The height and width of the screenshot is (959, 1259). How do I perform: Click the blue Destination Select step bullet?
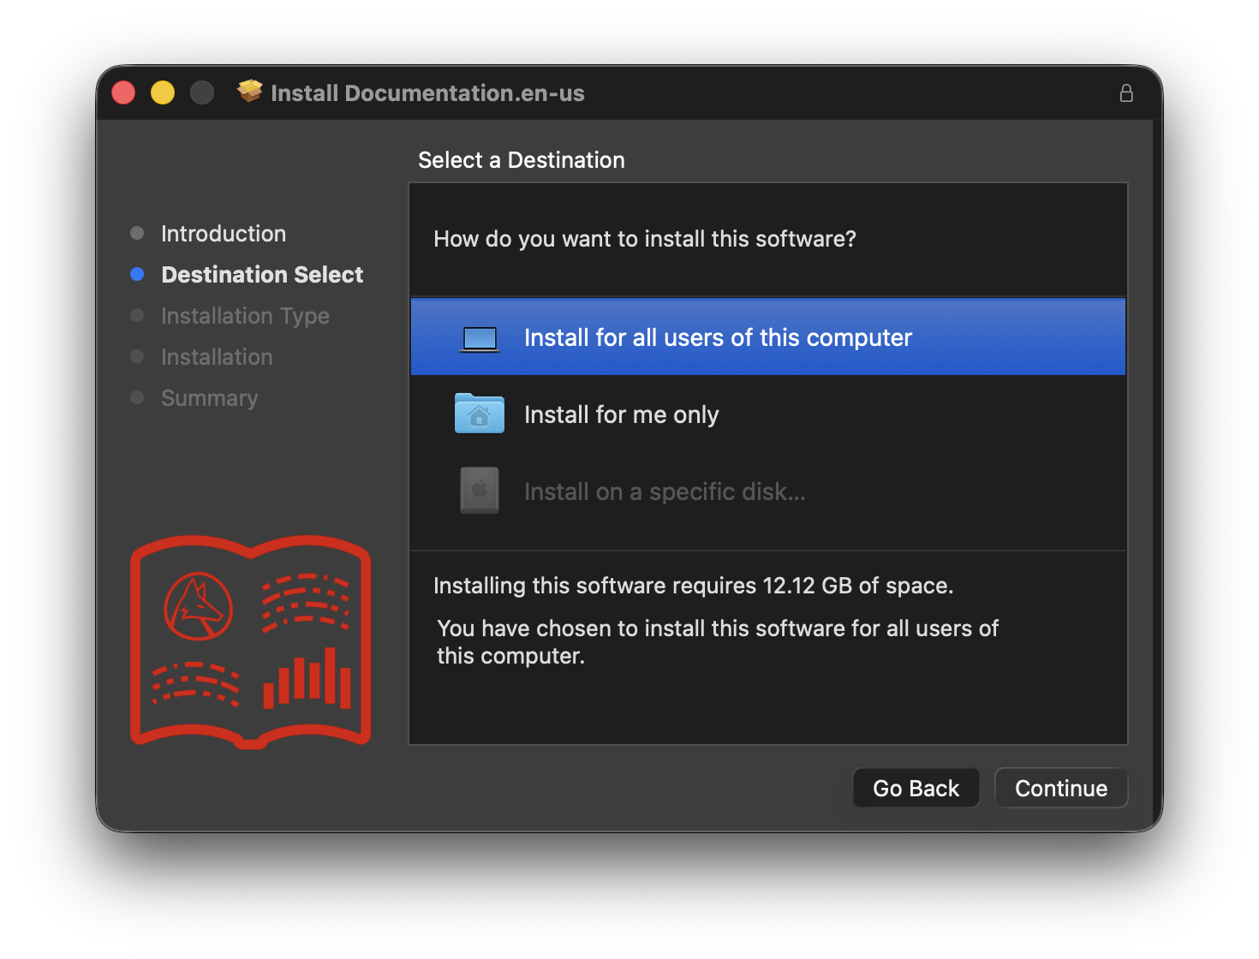[137, 275]
